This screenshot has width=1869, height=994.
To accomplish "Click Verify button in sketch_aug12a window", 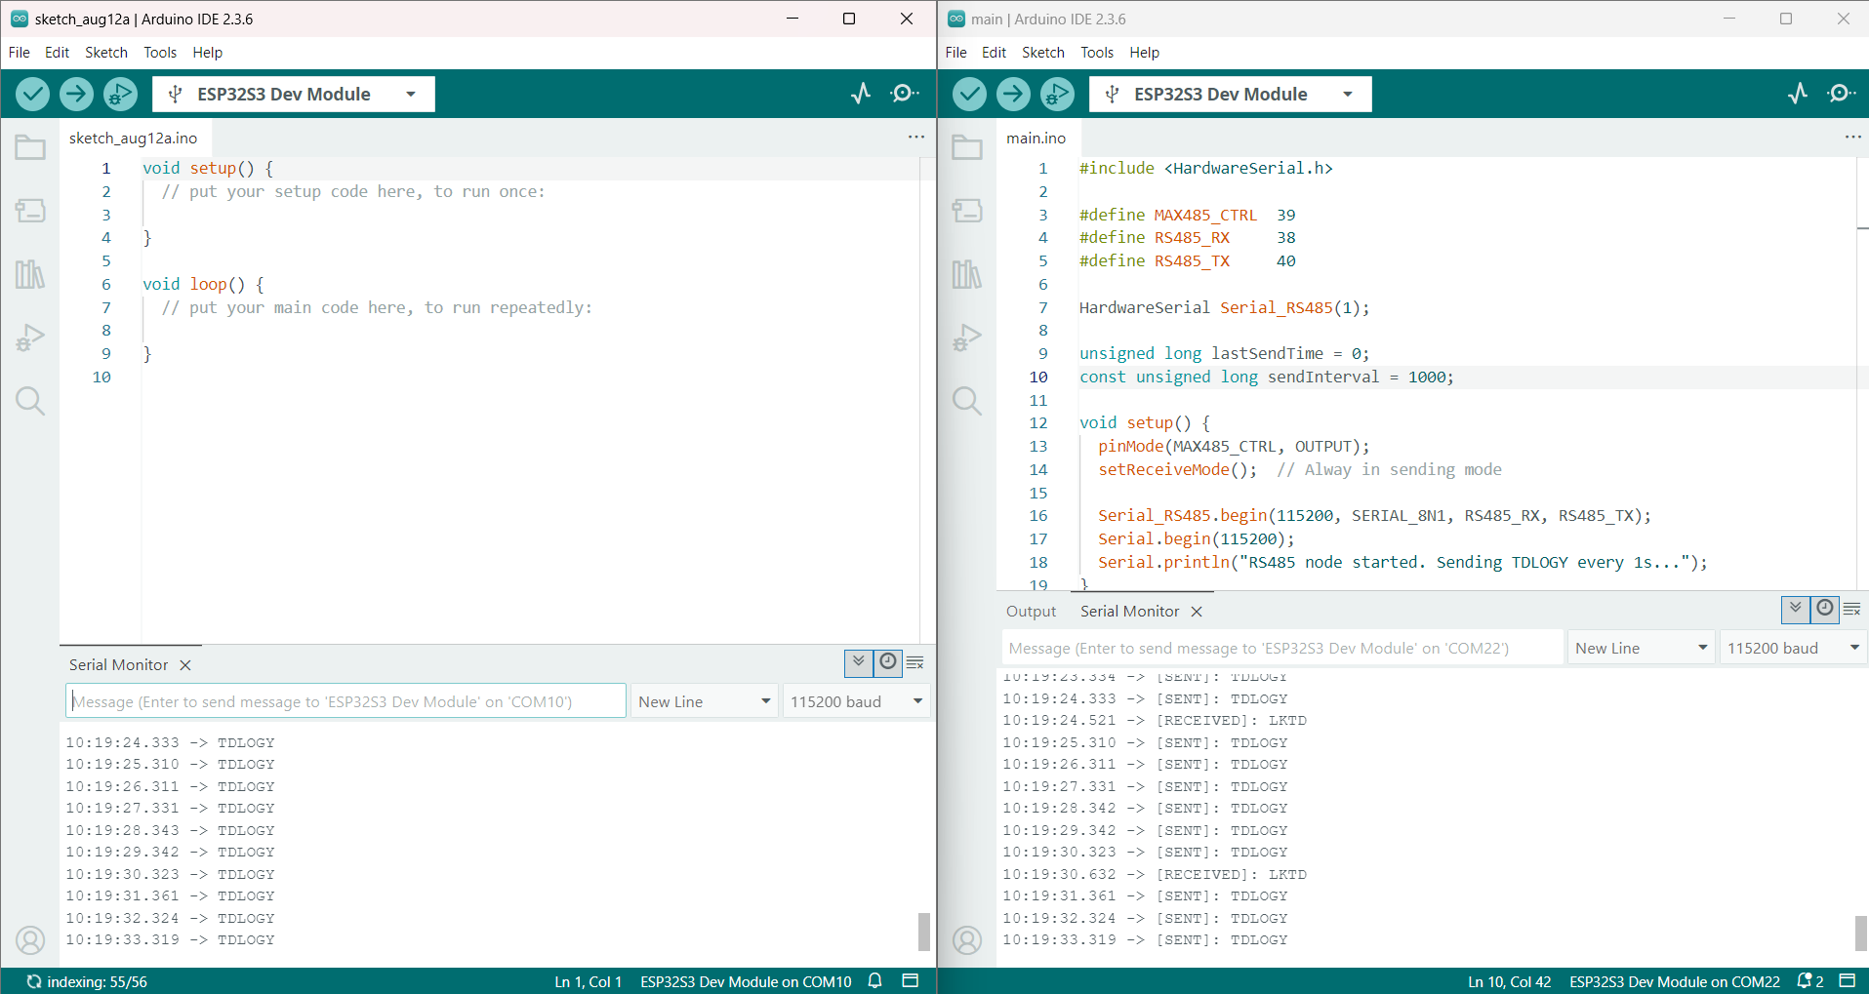I will click(32, 94).
